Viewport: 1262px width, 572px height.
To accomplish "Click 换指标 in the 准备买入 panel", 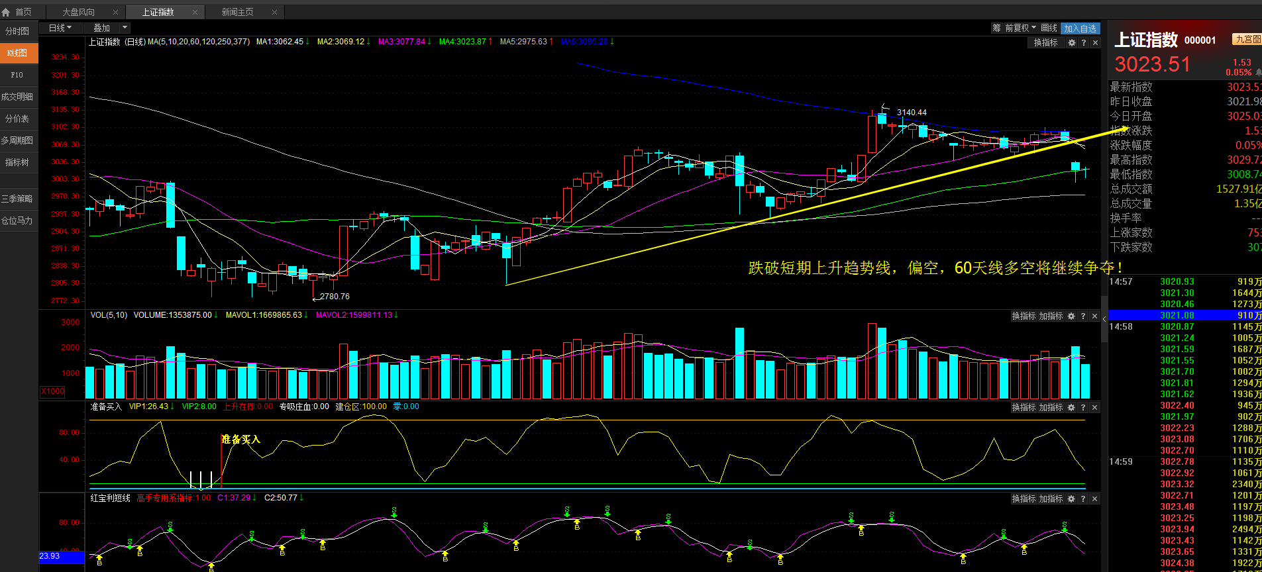I will (1024, 408).
